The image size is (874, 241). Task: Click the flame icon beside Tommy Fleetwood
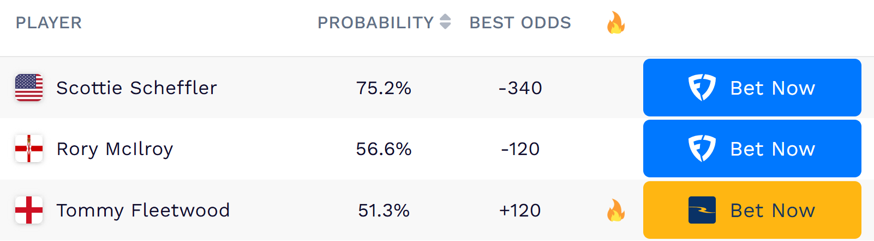(x=615, y=210)
